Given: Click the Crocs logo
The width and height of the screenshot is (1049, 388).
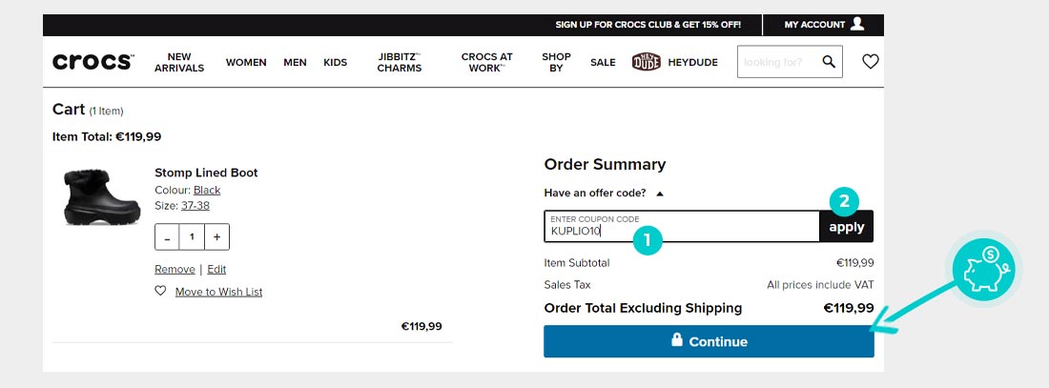Looking at the screenshot, I should pos(93,62).
